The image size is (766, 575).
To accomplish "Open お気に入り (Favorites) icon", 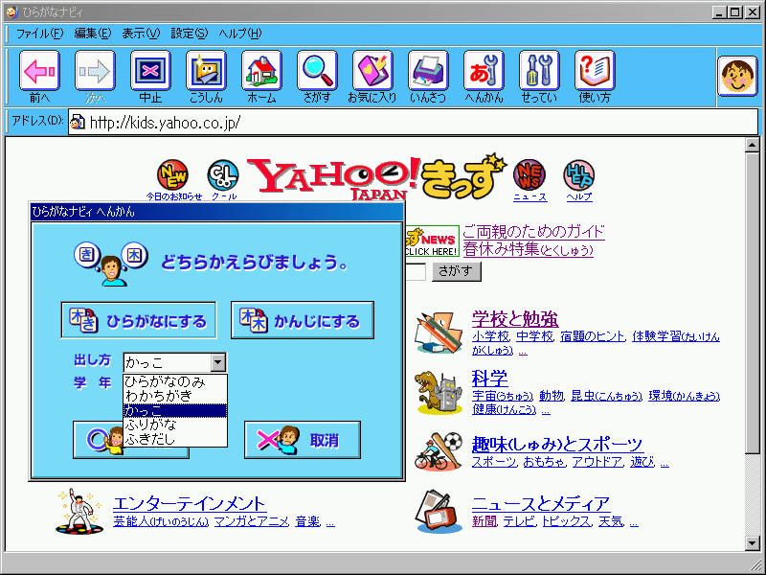I will click(372, 70).
